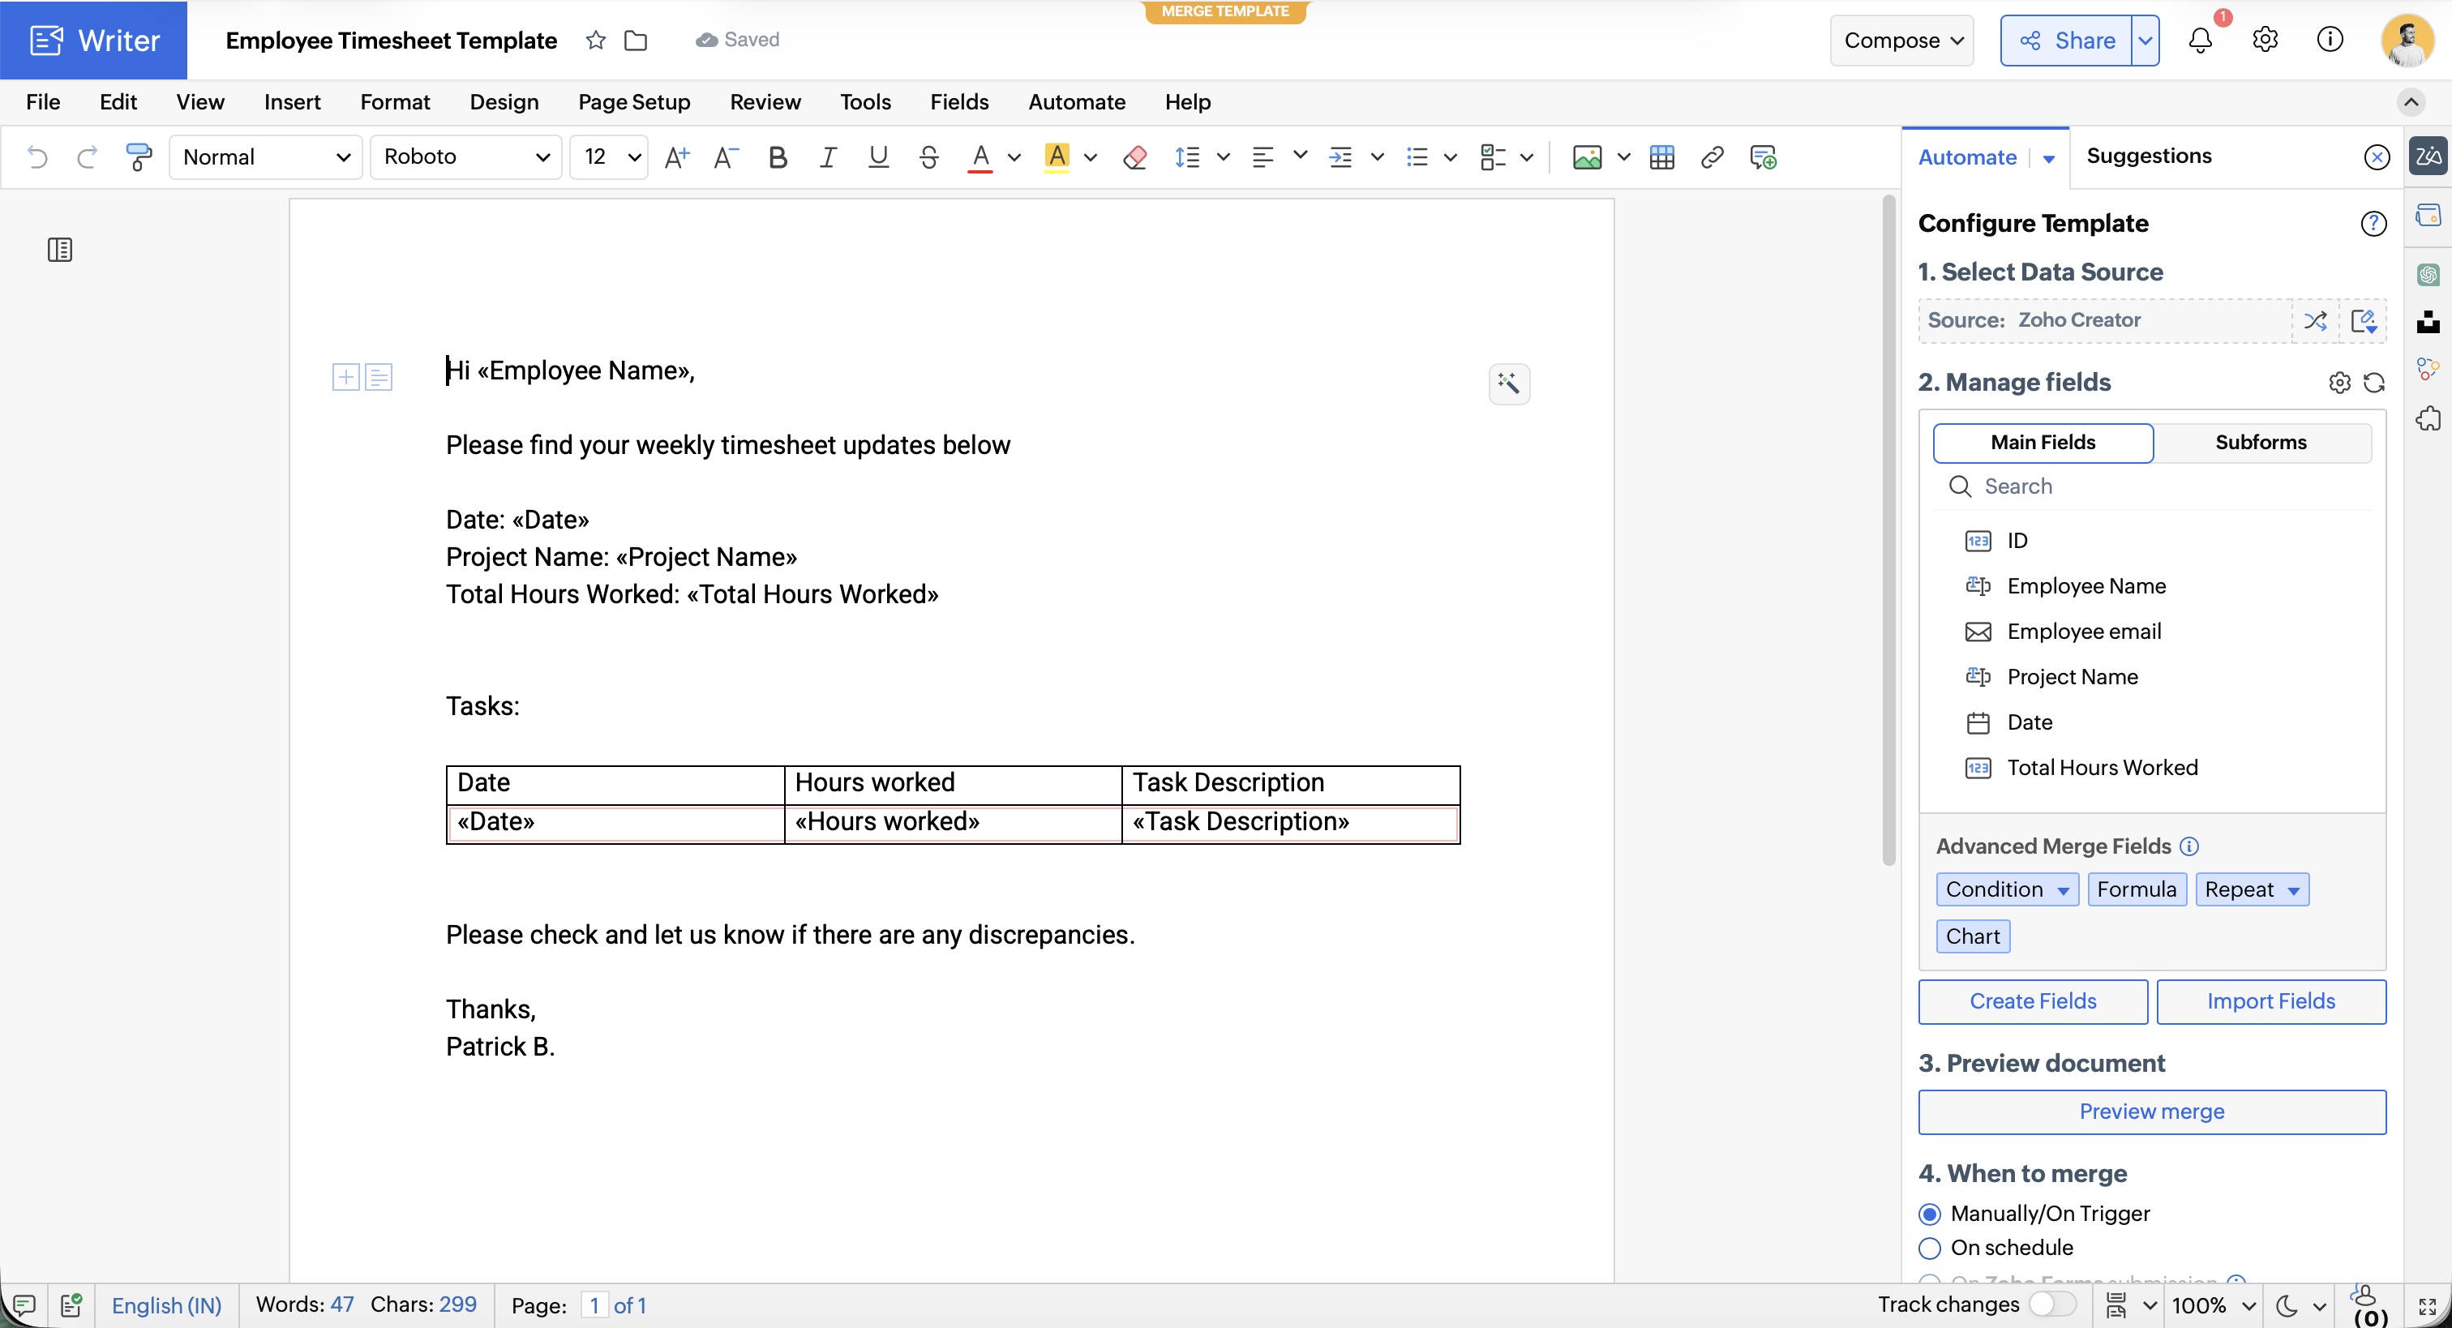Click the notifications bell icon
Viewport: 2452px width, 1328px height.
click(2200, 40)
